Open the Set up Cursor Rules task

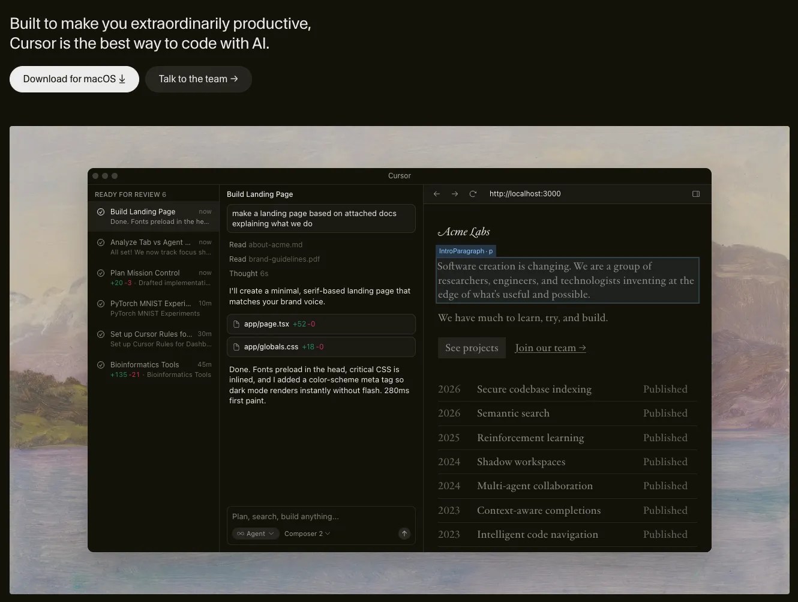[154, 339]
